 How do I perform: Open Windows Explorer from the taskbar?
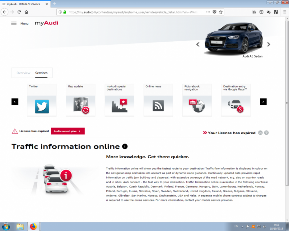click(x=20, y=227)
